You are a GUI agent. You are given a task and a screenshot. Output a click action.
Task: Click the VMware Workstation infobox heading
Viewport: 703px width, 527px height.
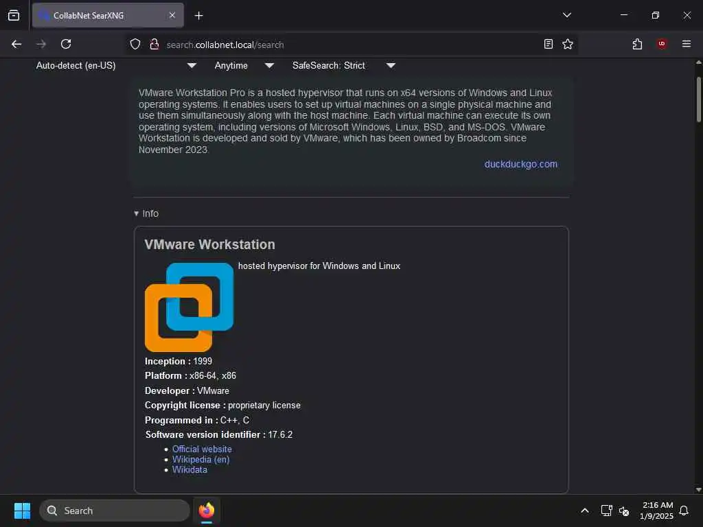click(x=209, y=245)
